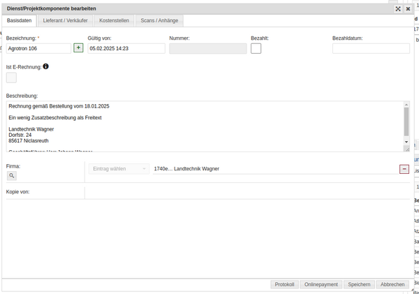Image resolution: width=419 pixels, height=294 pixels.
Task: Remove Landtechnik Wagner with red minus icon
Action: (x=404, y=169)
